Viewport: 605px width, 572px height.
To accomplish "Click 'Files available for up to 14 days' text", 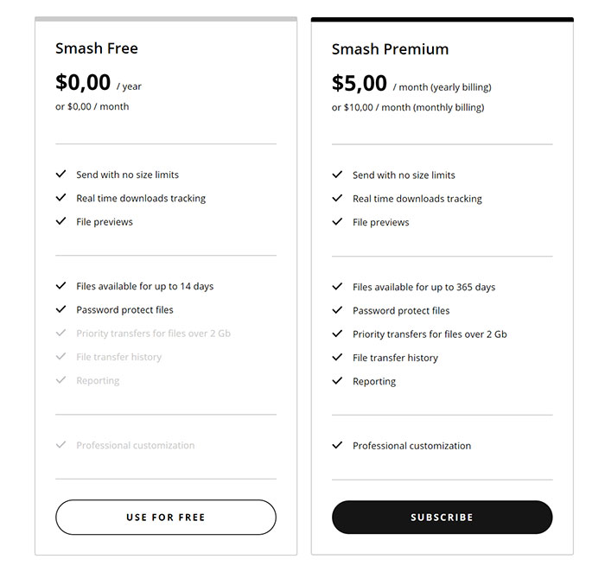I will (x=144, y=287).
